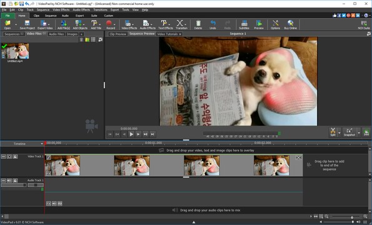This screenshot has width=372, height=225.
Task: Expand the Split button dropdown arrow
Action: pos(339,132)
